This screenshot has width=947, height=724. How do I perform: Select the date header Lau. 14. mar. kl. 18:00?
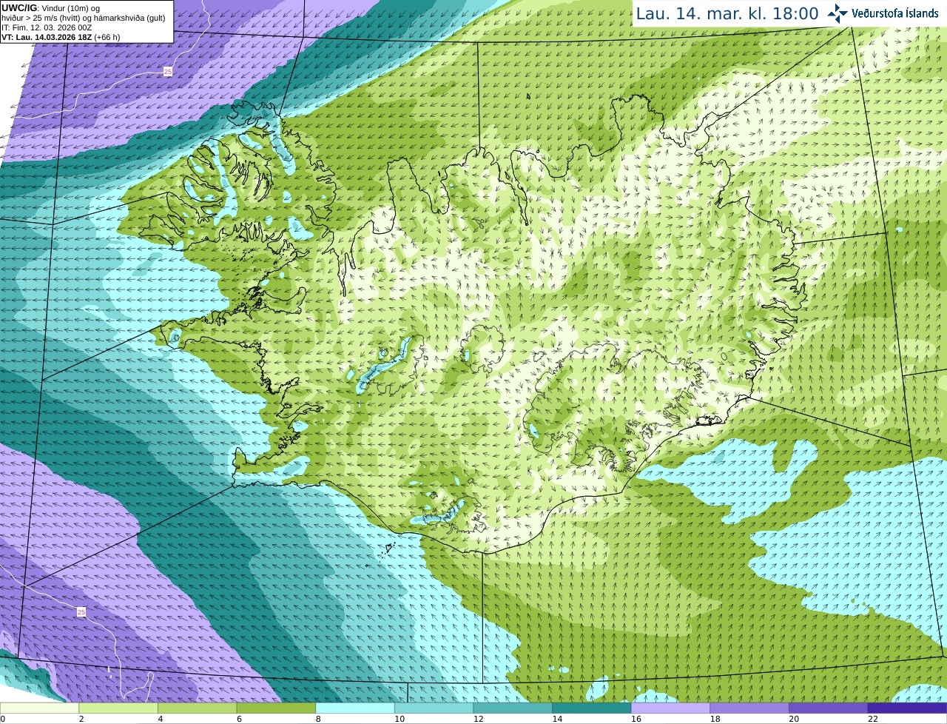click(727, 13)
